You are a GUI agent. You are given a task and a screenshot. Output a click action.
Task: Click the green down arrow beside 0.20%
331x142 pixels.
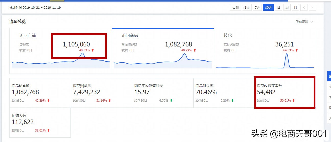232,101
